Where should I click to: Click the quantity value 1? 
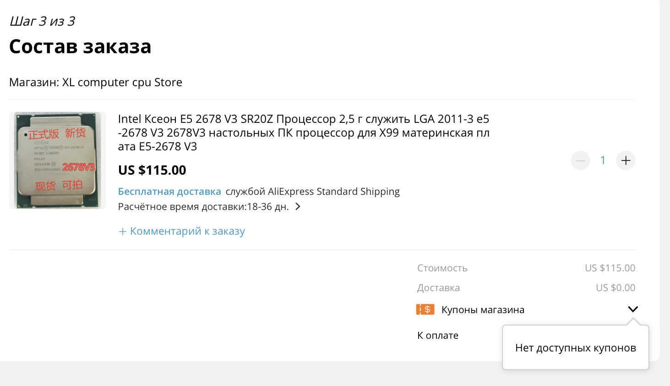pyautogui.click(x=603, y=160)
